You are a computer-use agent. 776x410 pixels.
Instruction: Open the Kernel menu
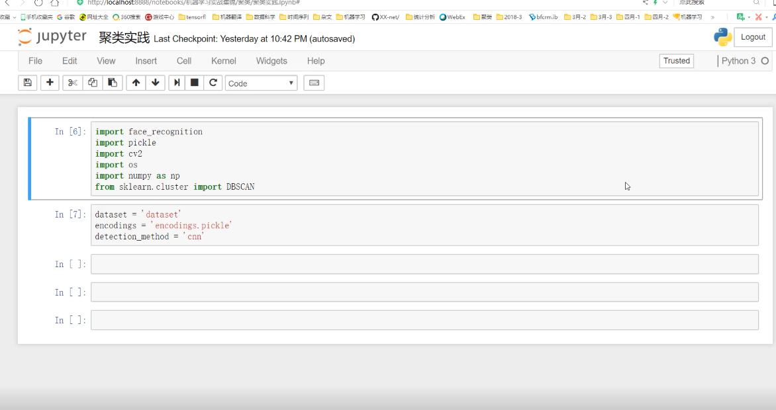tap(223, 61)
